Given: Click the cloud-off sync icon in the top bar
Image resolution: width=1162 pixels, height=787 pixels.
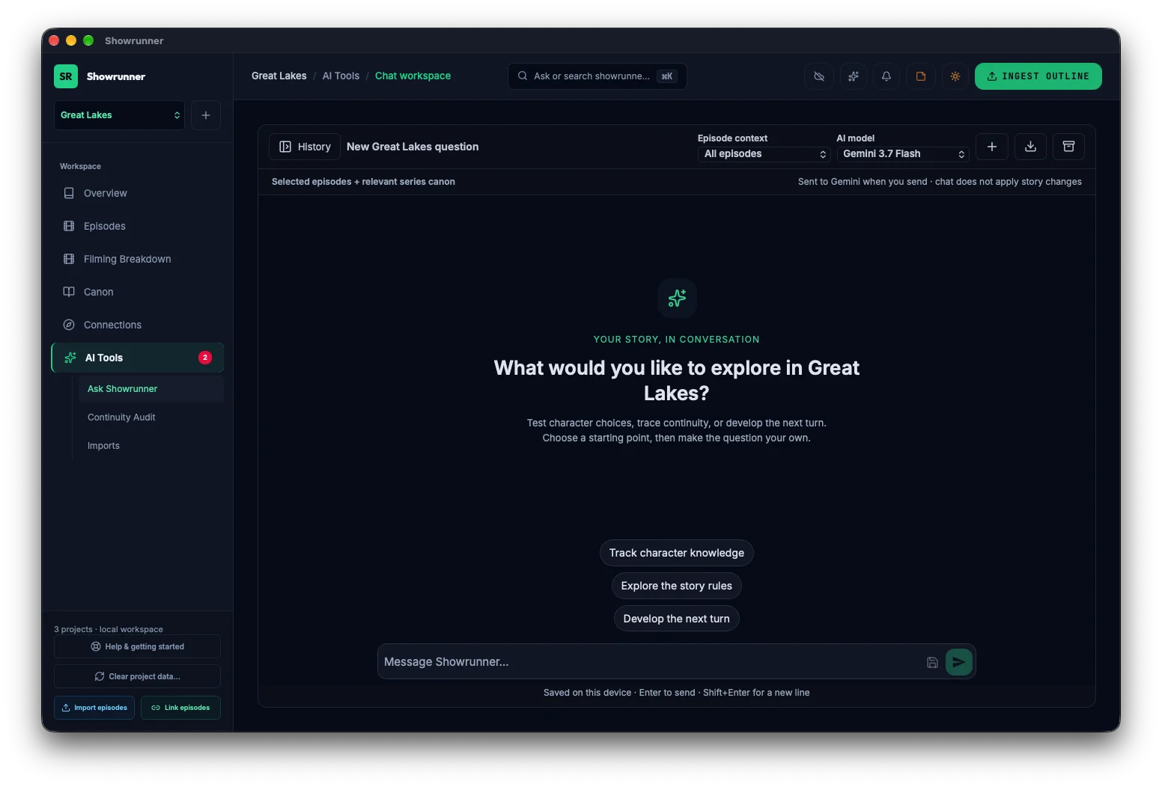Looking at the screenshot, I should click(x=819, y=76).
